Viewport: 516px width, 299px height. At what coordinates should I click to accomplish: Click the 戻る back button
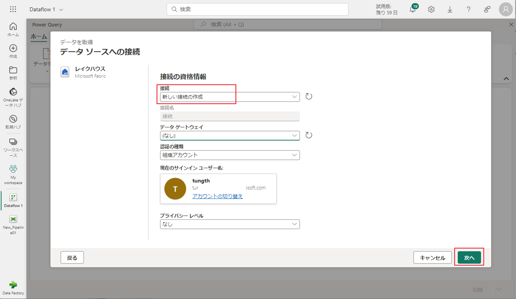[72, 258]
